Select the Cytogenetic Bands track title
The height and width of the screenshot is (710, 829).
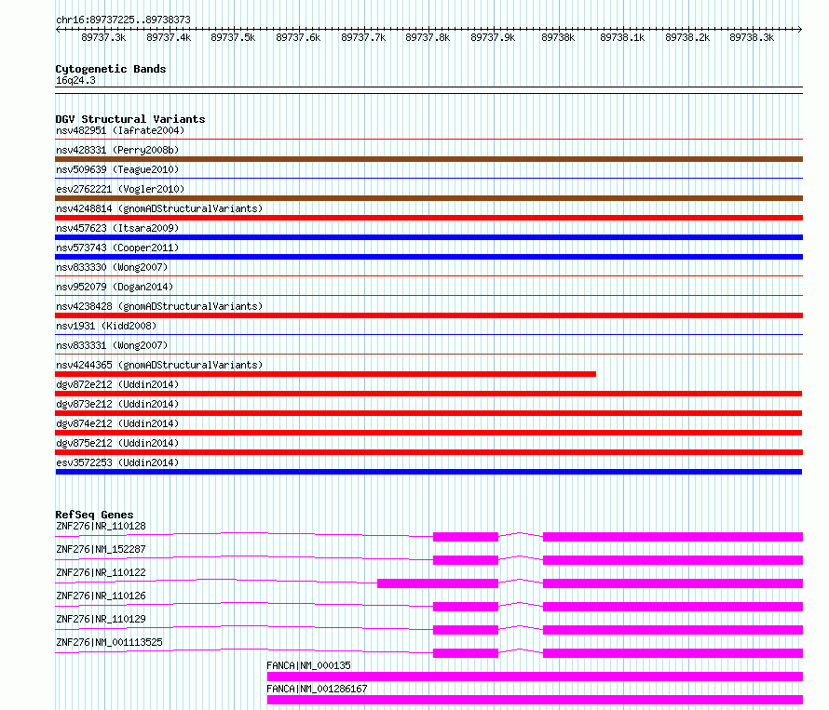pyautogui.click(x=111, y=69)
